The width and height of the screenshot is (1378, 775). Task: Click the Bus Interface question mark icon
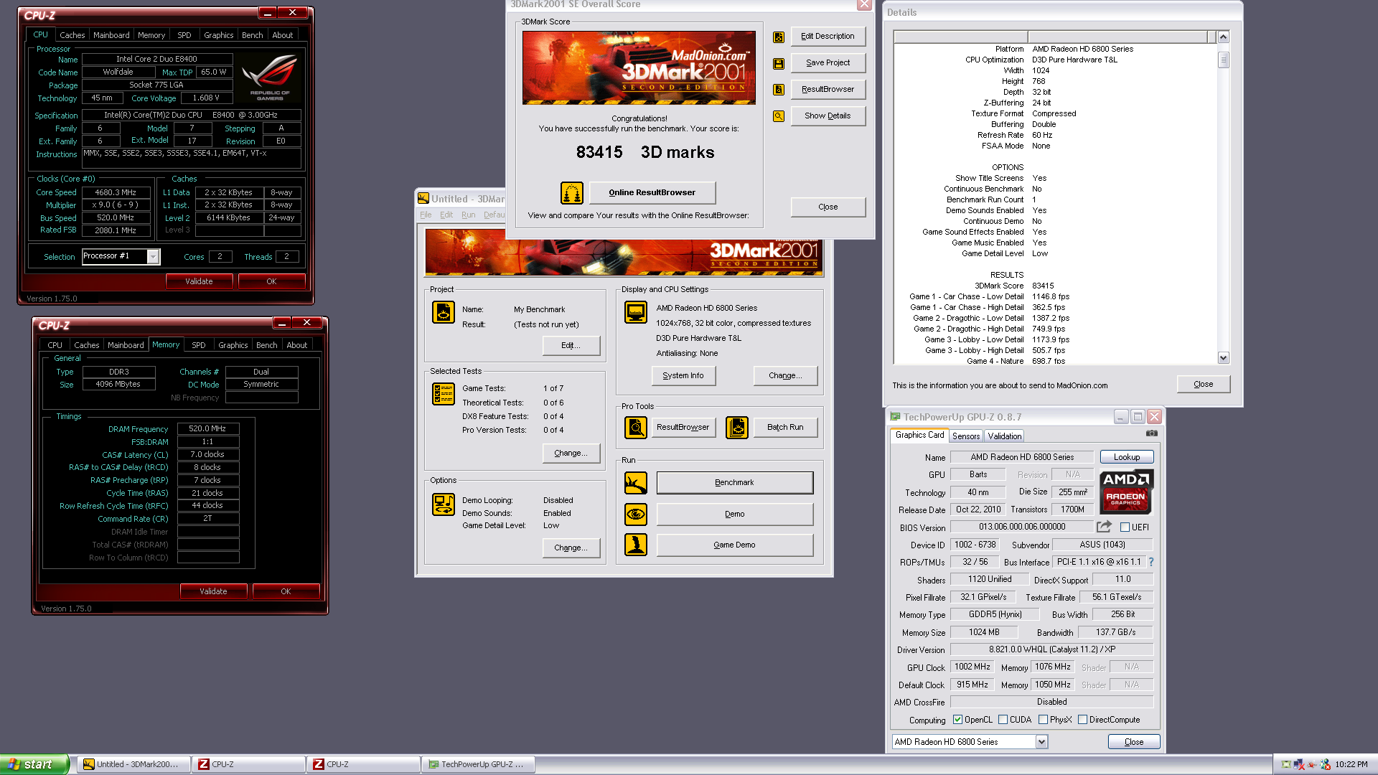[x=1151, y=562]
